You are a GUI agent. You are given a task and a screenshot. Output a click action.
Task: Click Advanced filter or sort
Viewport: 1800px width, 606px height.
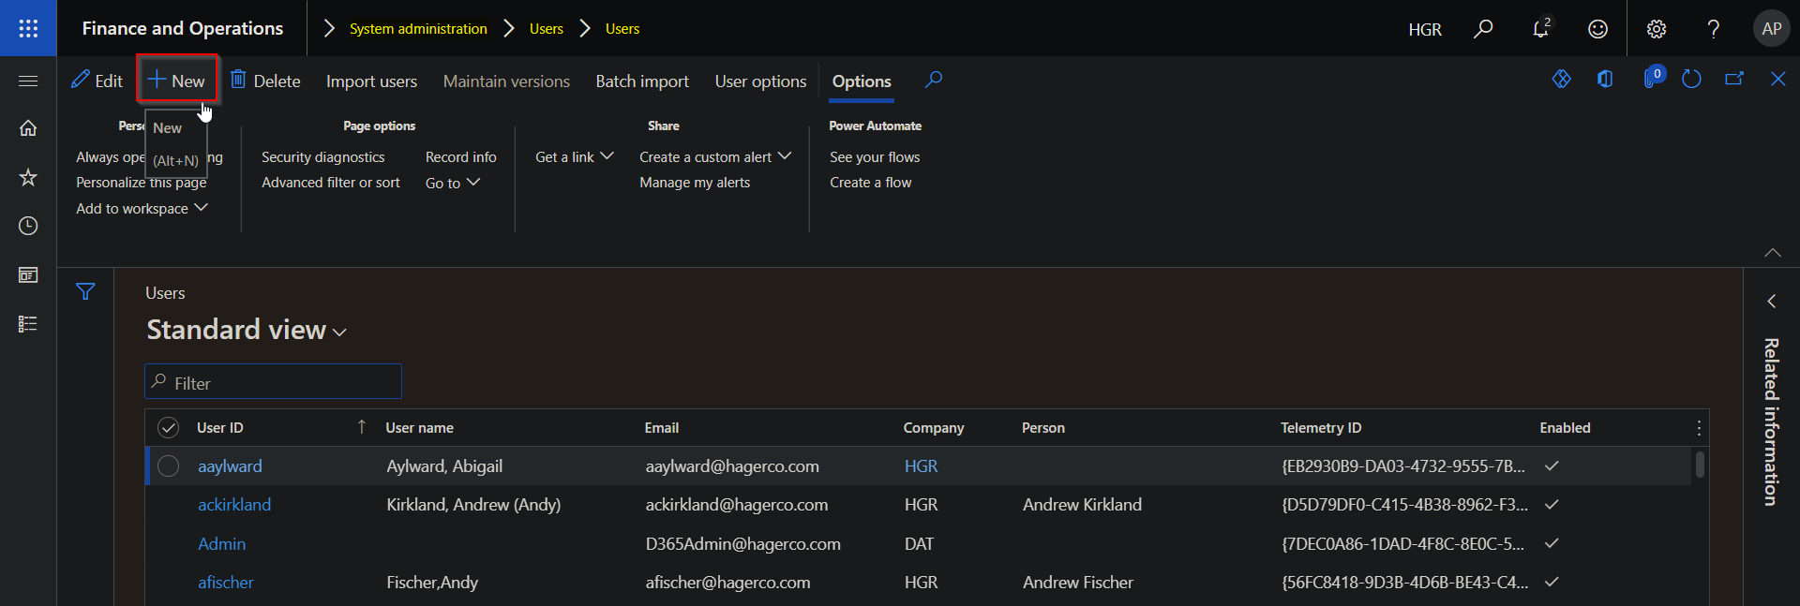[x=330, y=183]
